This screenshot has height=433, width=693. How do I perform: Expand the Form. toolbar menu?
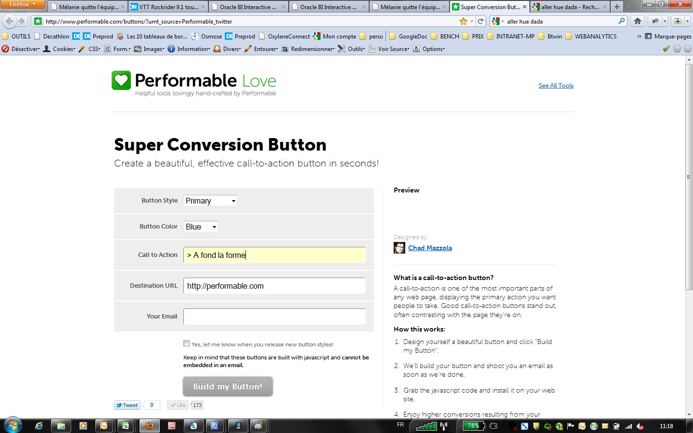tap(117, 49)
